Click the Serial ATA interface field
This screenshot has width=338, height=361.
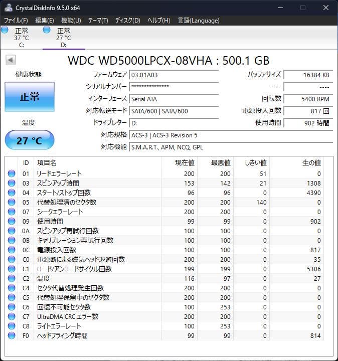(x=174, y=99)
